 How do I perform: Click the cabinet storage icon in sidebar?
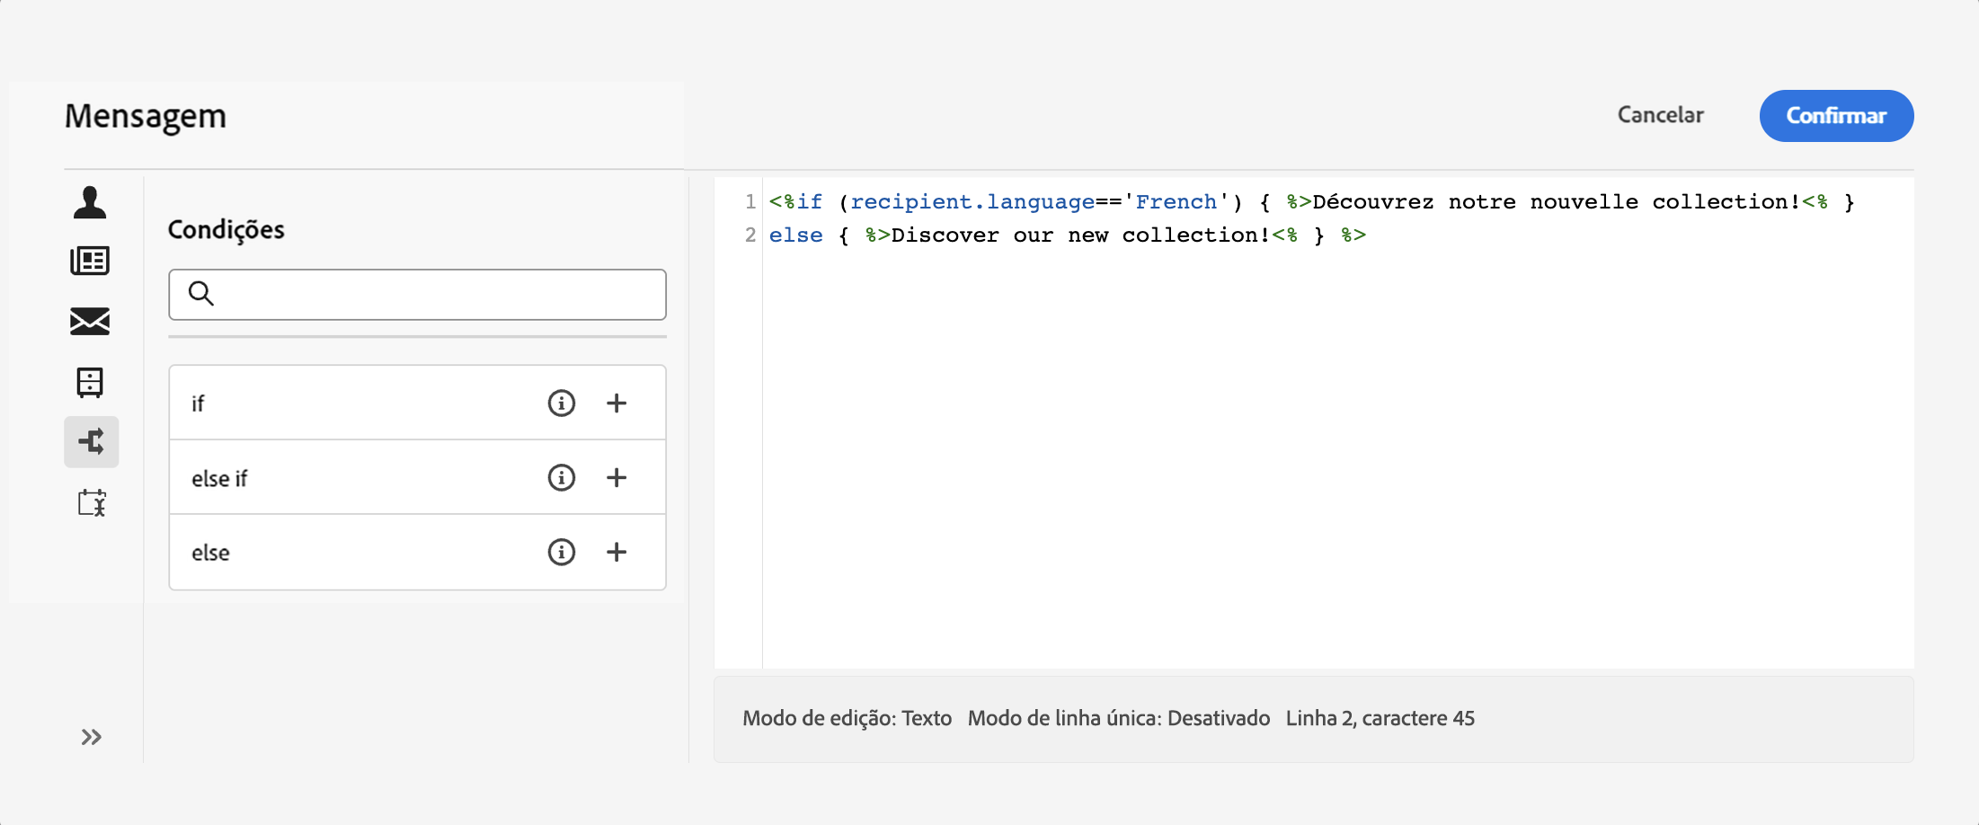pos(90,382)
